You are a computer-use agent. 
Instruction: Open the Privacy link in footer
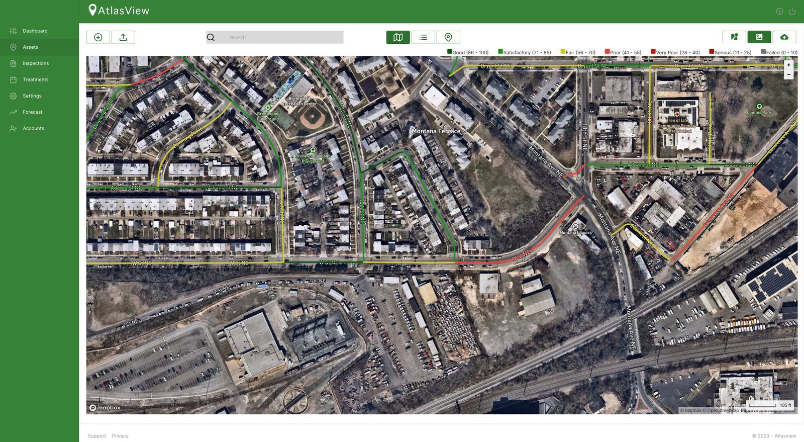(120, 436)
